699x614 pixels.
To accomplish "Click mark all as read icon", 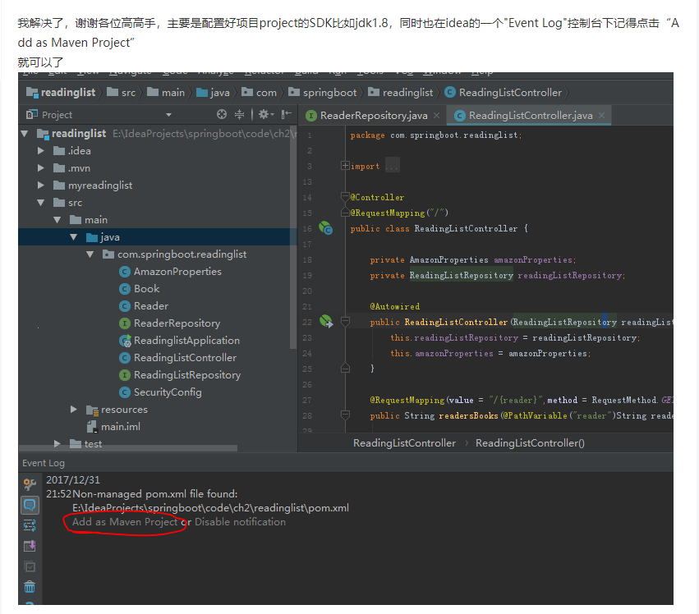I will (x=30, y=566).
